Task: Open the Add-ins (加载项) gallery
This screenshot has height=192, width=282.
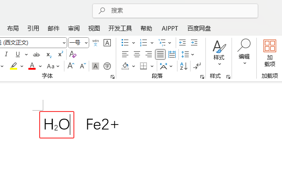Action: pyautogui.click(x=270, y=53)
